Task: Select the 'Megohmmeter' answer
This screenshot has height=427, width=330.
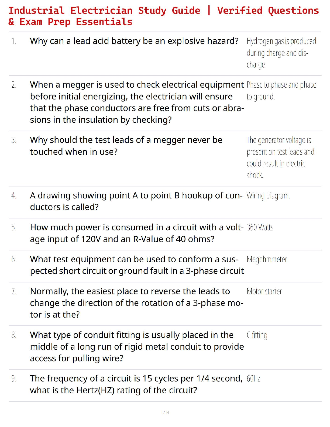Action: click(267, 260)
